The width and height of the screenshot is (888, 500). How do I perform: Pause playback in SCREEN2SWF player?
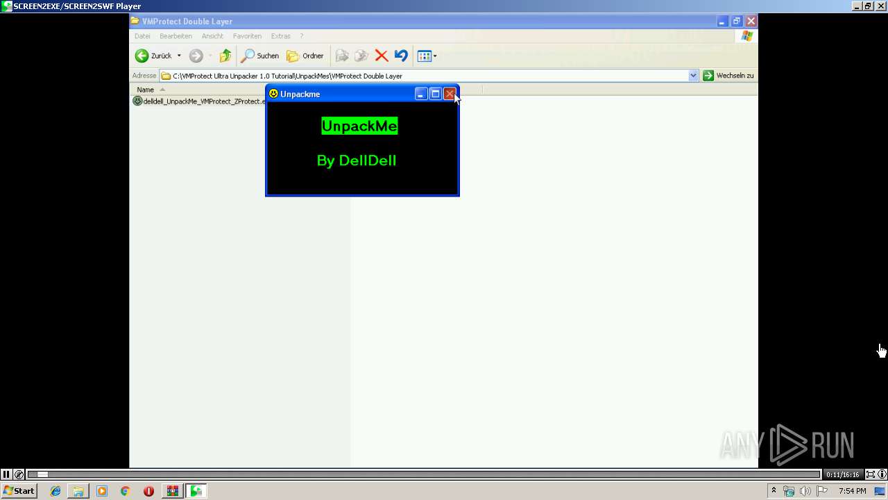6,474
